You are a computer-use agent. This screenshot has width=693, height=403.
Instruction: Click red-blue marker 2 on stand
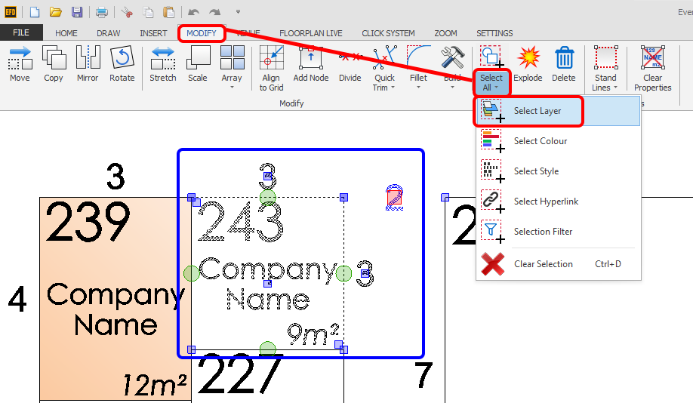394,197
